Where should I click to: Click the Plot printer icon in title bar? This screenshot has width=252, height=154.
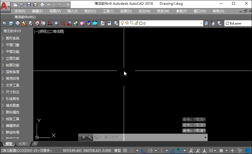[42, 5]
